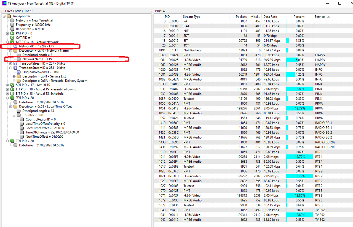
Task: Collapse the NIT PID = 16 node
Action: (7, 42)
